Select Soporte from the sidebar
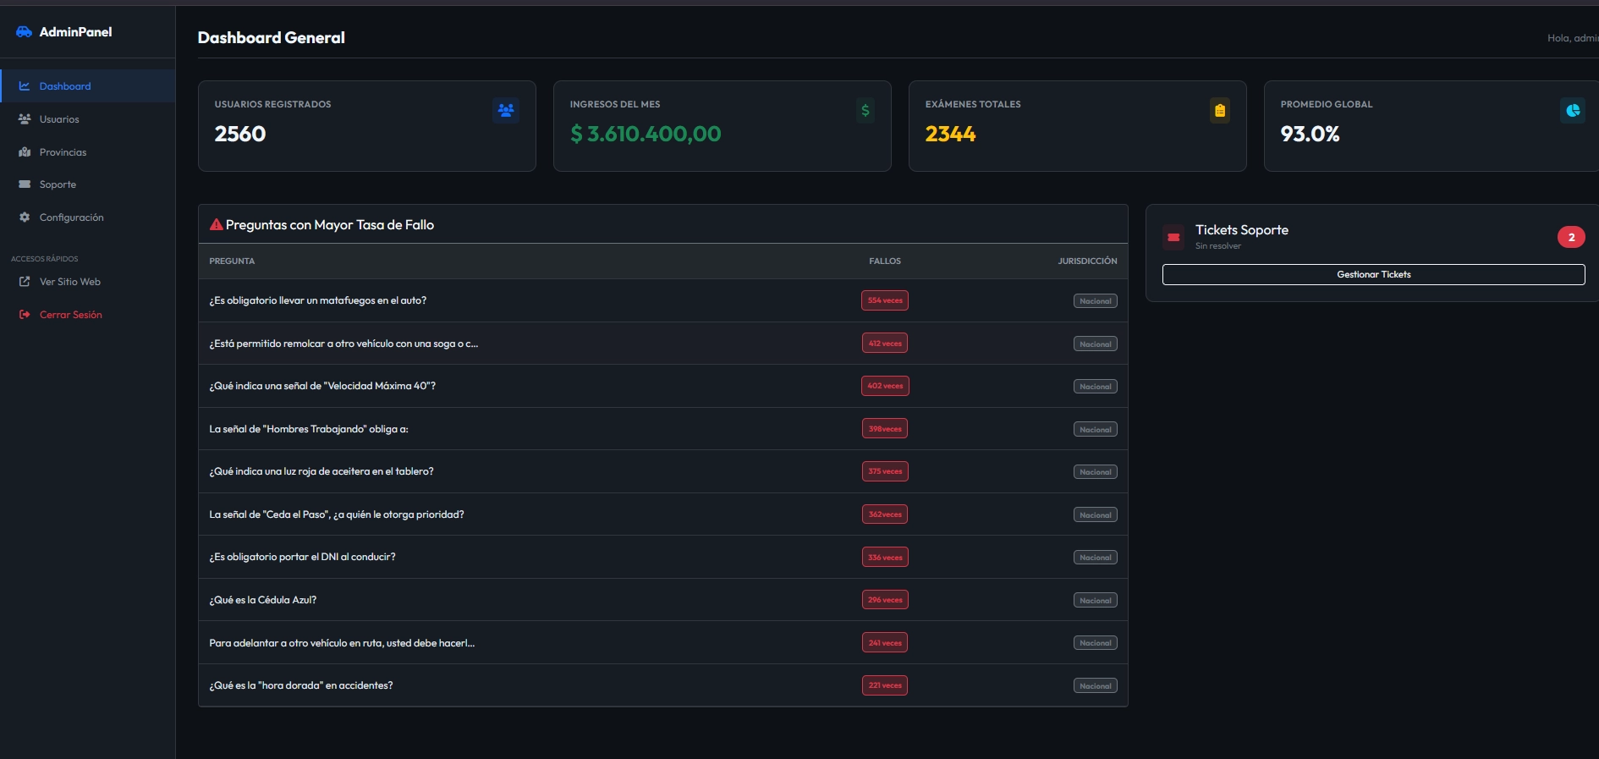The width and height of the screenshot is (1599, 759). click(x=58, y=184)
